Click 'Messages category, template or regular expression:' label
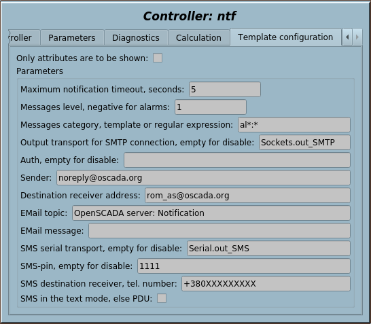This screenshot has height=324, width=371. pyautogui.click(x=127, y=125)
